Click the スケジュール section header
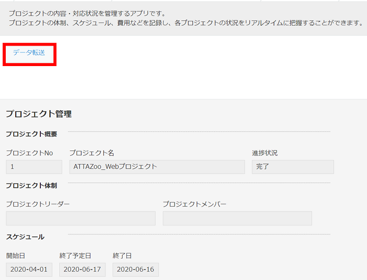Viewport: 367px width, 280px height. click(x=25, y=237)
